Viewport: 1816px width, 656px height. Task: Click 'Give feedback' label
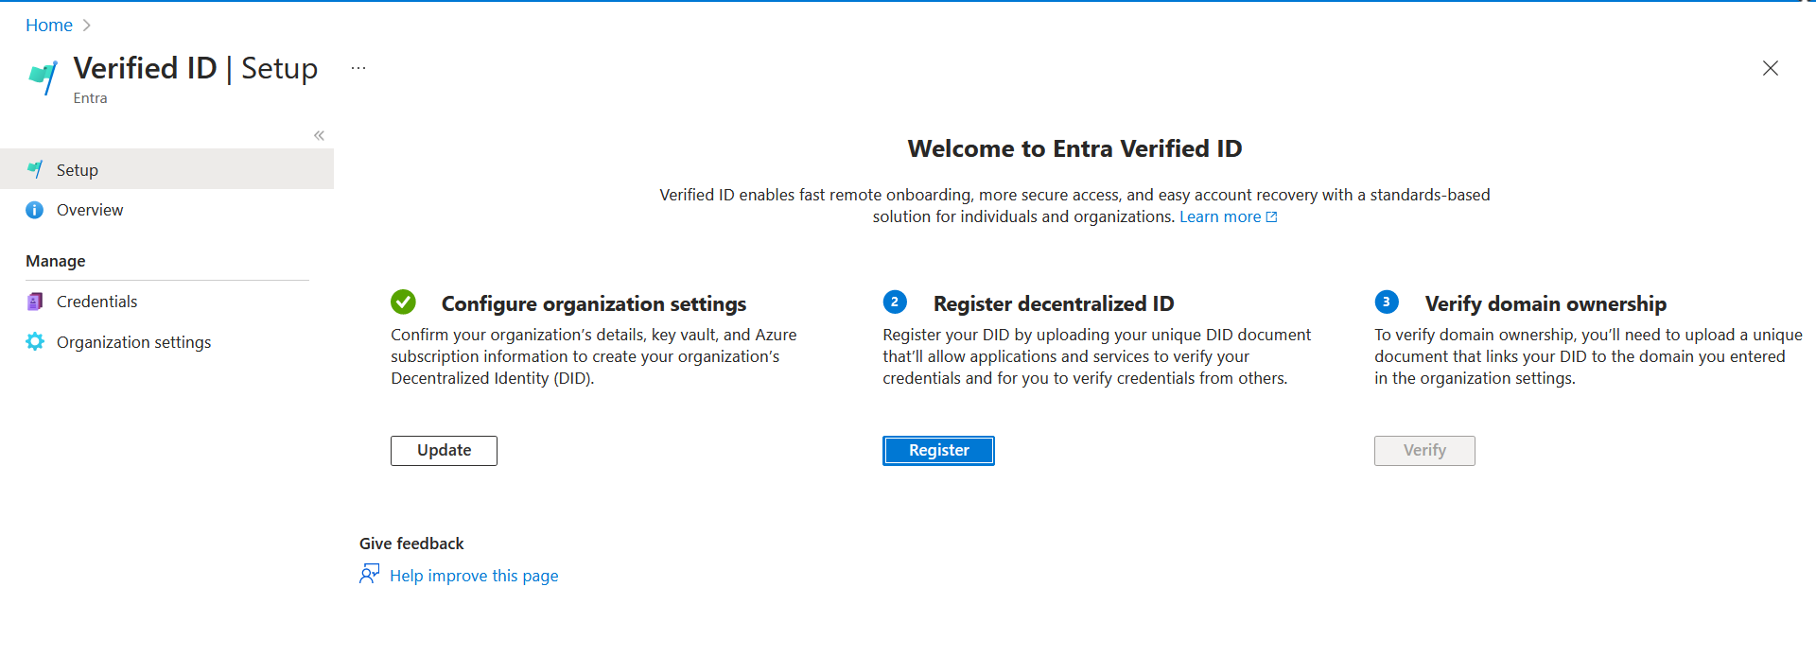tap(411, 544)
